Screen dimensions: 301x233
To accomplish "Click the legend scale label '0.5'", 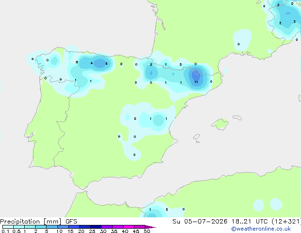I will pyautogui.click(x=16, y=231).
